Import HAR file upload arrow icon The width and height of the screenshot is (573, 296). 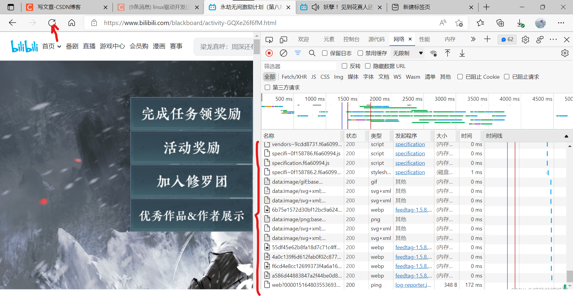click(x=448, y=53)
